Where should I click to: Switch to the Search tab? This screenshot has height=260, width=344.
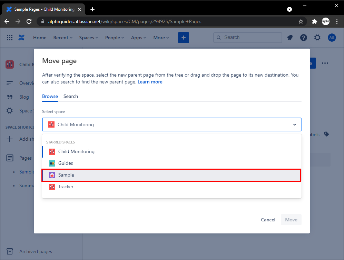(71, 96)
